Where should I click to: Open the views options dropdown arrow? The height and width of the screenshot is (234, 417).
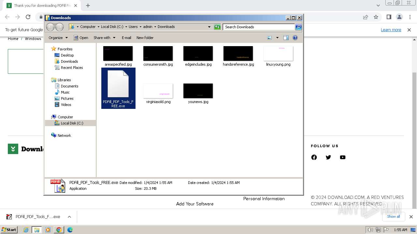pos(277,38)
